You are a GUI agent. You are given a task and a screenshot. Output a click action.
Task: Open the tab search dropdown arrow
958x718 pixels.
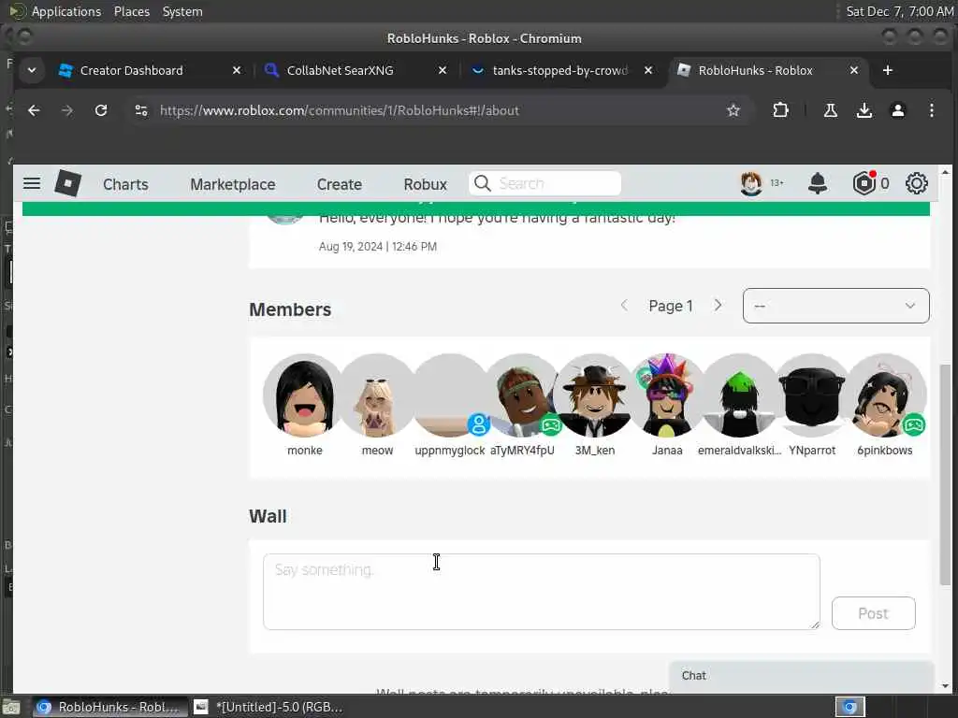(32, 70)
